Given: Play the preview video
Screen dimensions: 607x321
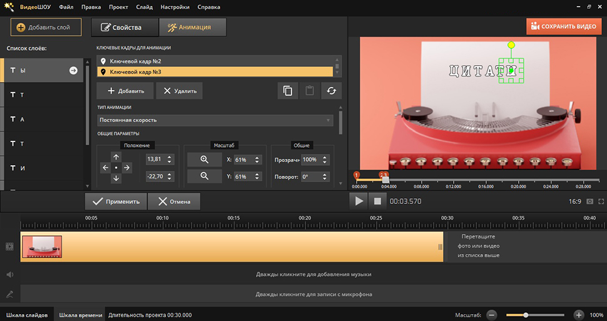Looking at the screenshot, I should pos(359,201).
